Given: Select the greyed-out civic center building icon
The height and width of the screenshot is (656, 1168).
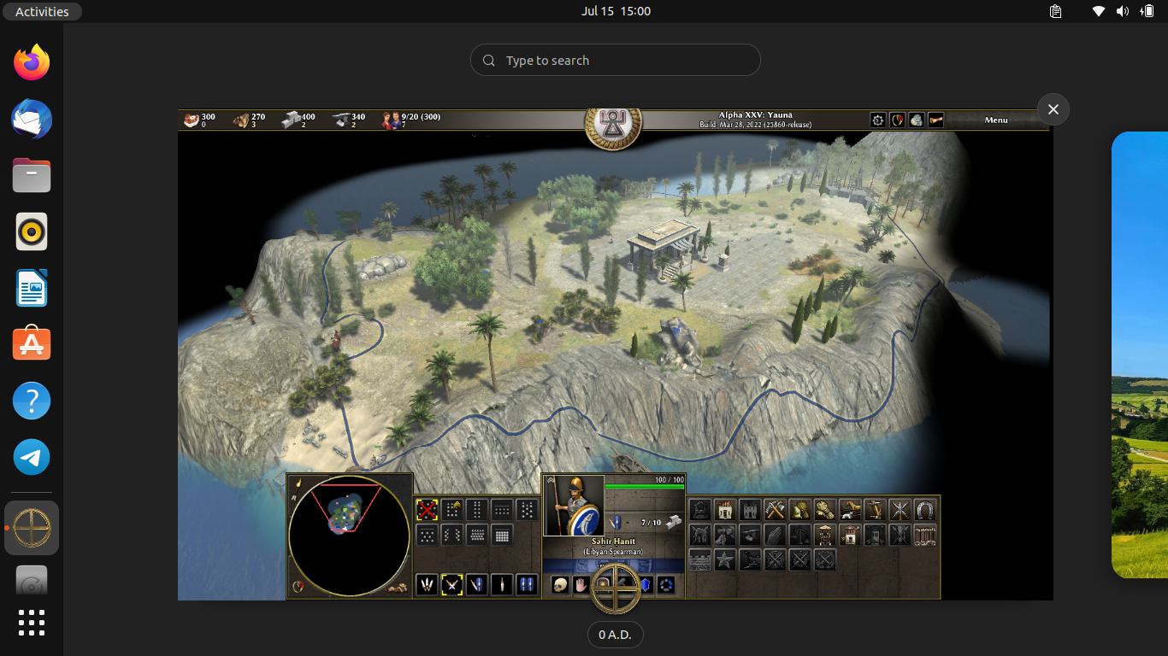Looking at the screenshot, I should [700, 510].
